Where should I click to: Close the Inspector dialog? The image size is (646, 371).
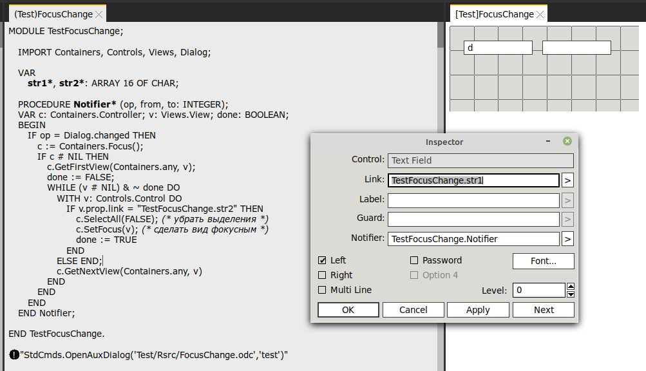tap(567, 142)
